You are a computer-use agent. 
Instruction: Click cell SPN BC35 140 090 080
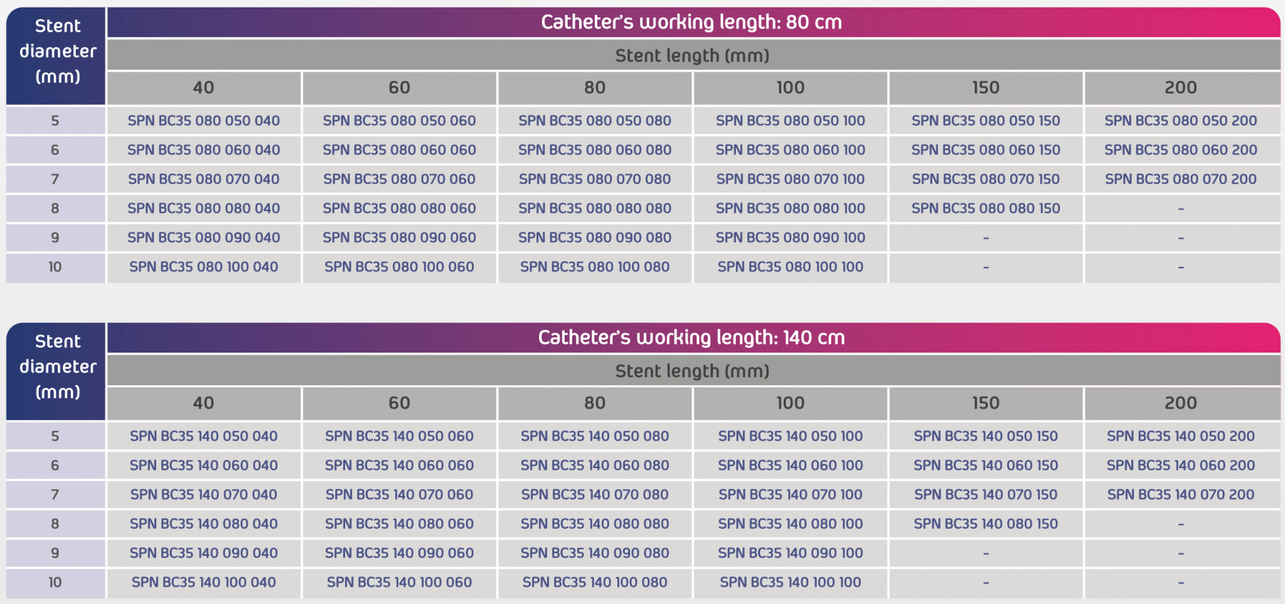[594, 553]
